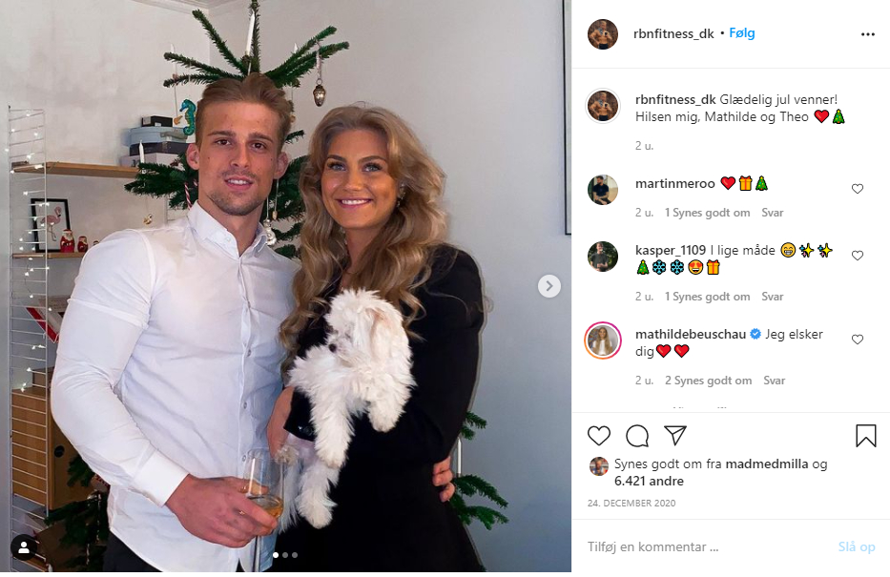This screenshot has width=890, height=577.
Task: Open mathildebeuschau's story avatar
Action: (x=603, y=341)
